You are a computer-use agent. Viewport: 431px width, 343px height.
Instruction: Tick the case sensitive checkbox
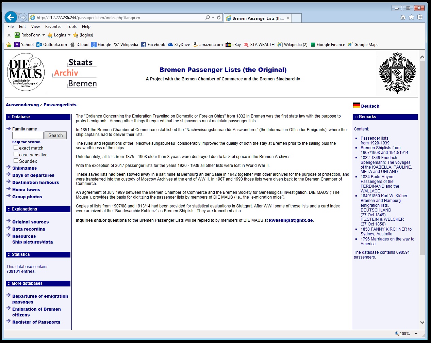click(16, 154)
